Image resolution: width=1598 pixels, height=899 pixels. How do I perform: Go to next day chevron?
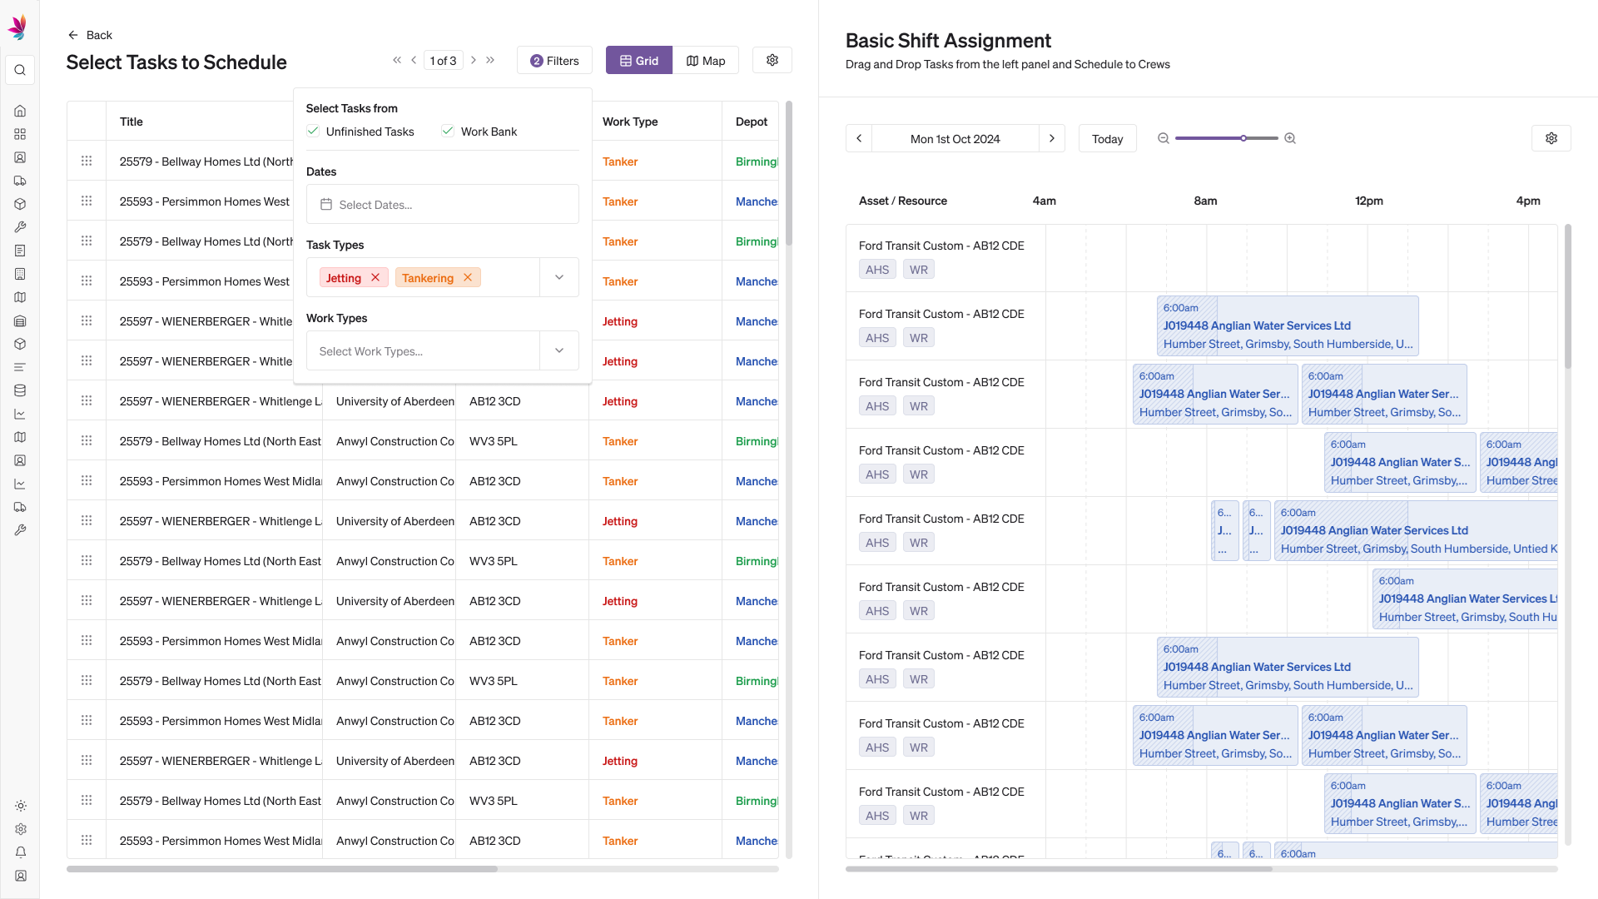[x=1052, y=138]
